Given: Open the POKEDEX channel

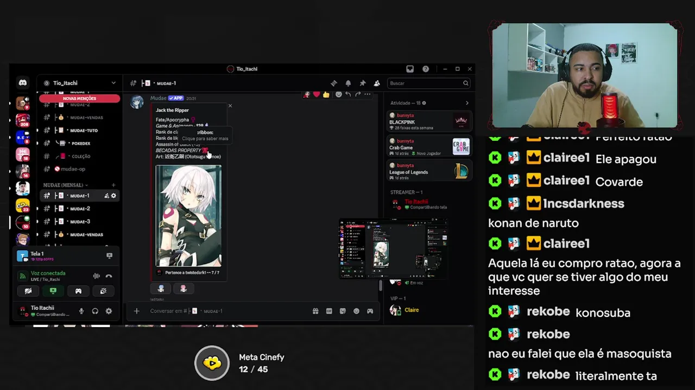Looking at the screenshot, I should tap(80, 144).
